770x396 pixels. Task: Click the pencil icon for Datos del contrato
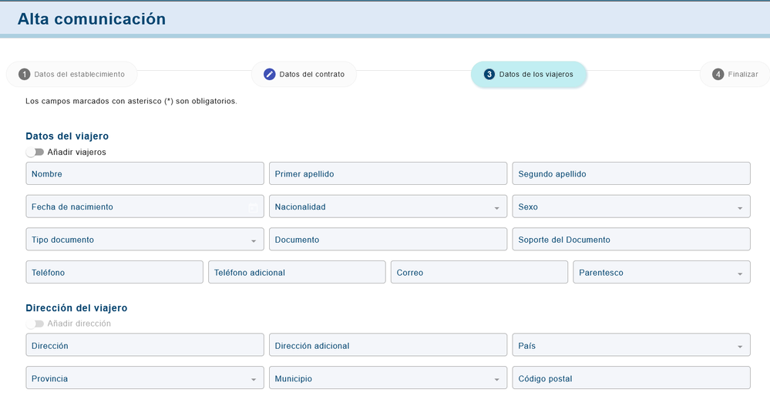click(x=270, y=75)
